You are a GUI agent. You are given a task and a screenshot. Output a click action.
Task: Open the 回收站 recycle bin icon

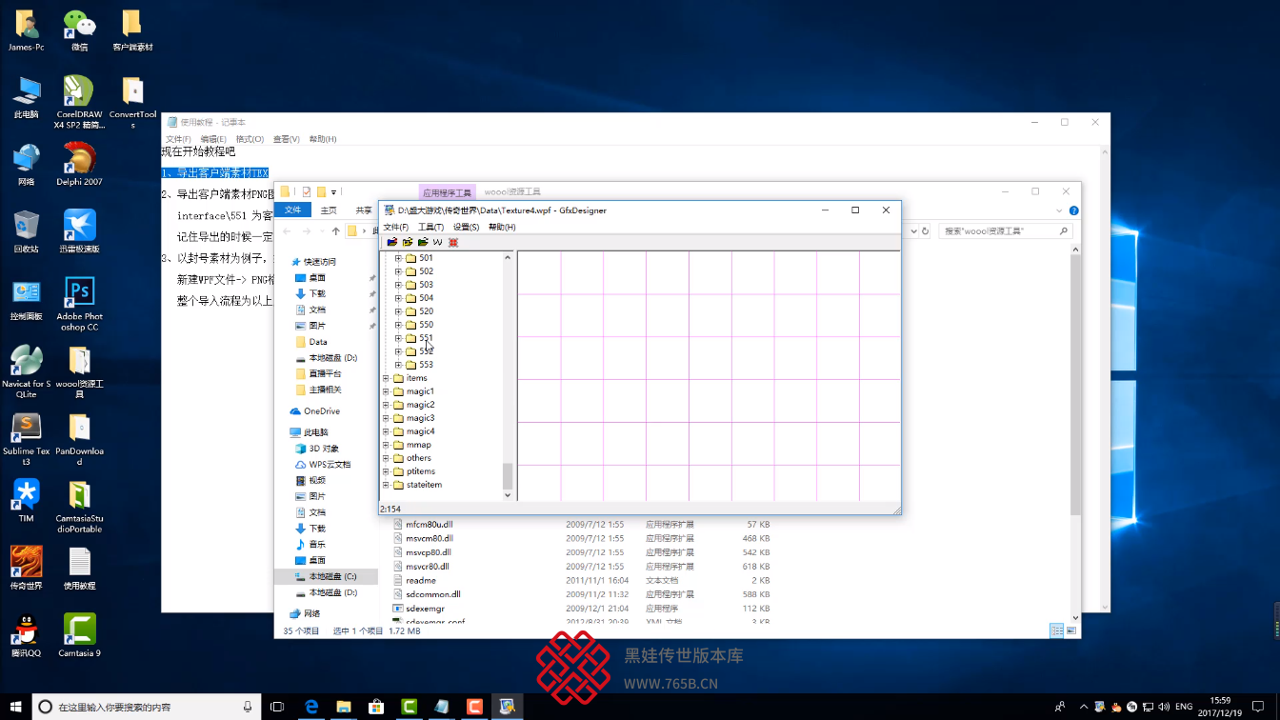coord(26,231)
